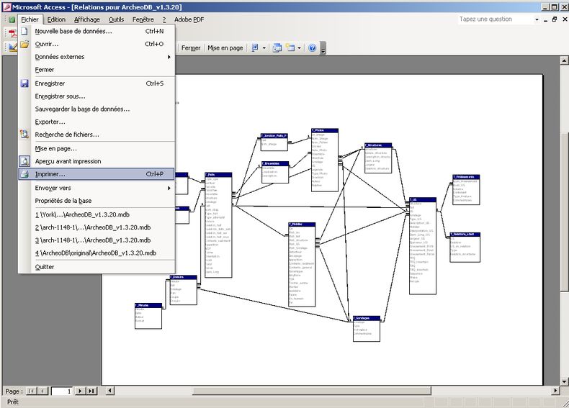The width and height of the screenshot is (569, 408).
Task: Open the dropdown arrow next to Office Links icon
Action: coord(264,48)
